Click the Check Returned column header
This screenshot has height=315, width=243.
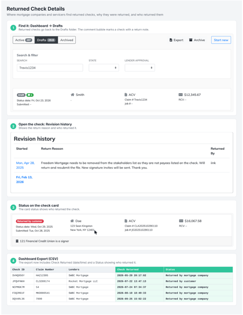[x=140, y=270]
